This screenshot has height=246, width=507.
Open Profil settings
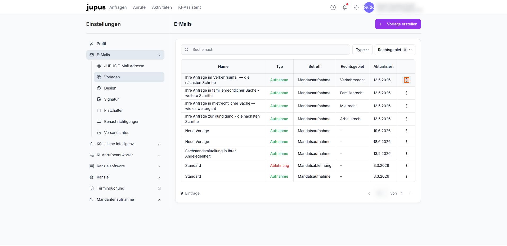(125, 44)
